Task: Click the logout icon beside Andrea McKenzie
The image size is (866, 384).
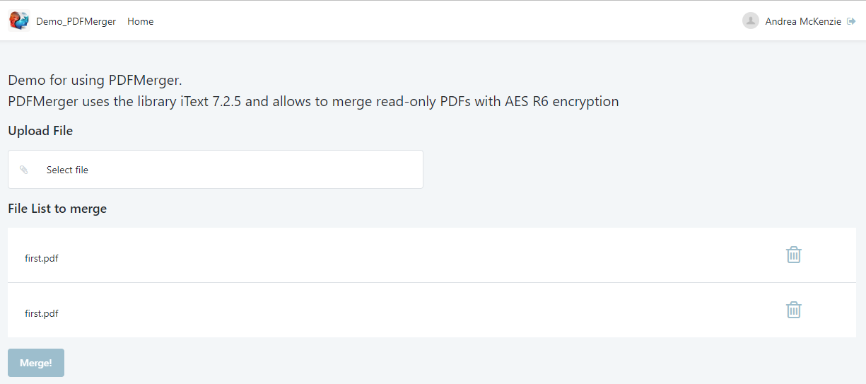Action: click(851, 21)
